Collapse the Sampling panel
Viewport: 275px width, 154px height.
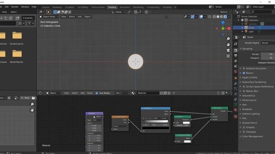point(247,49)
